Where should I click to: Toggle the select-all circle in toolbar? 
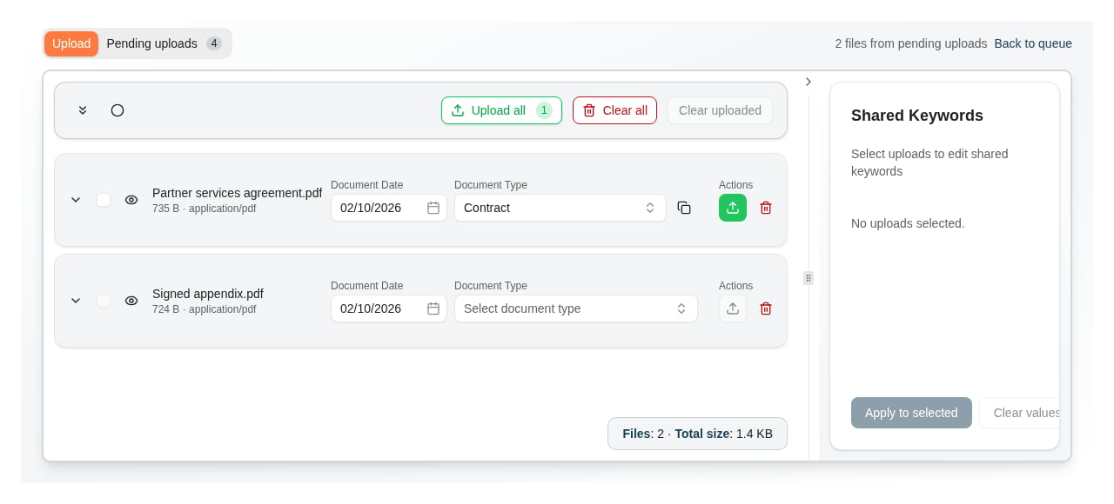(x=117, y=110)
